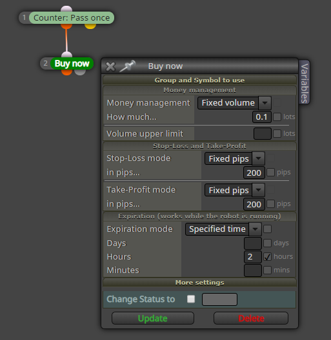The height and width of the screenshot is (340, 331).
Task: Toggle checkbox next to How much lots
Action: coord(277,117)
